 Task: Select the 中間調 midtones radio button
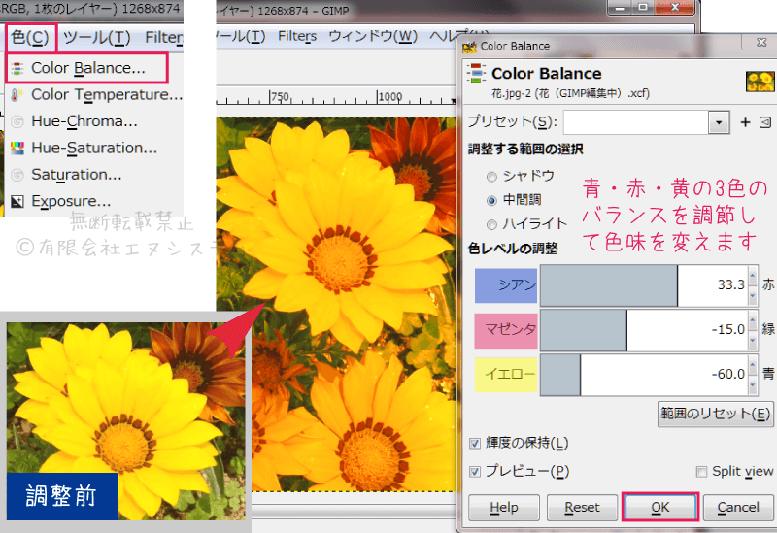(491, 201)
